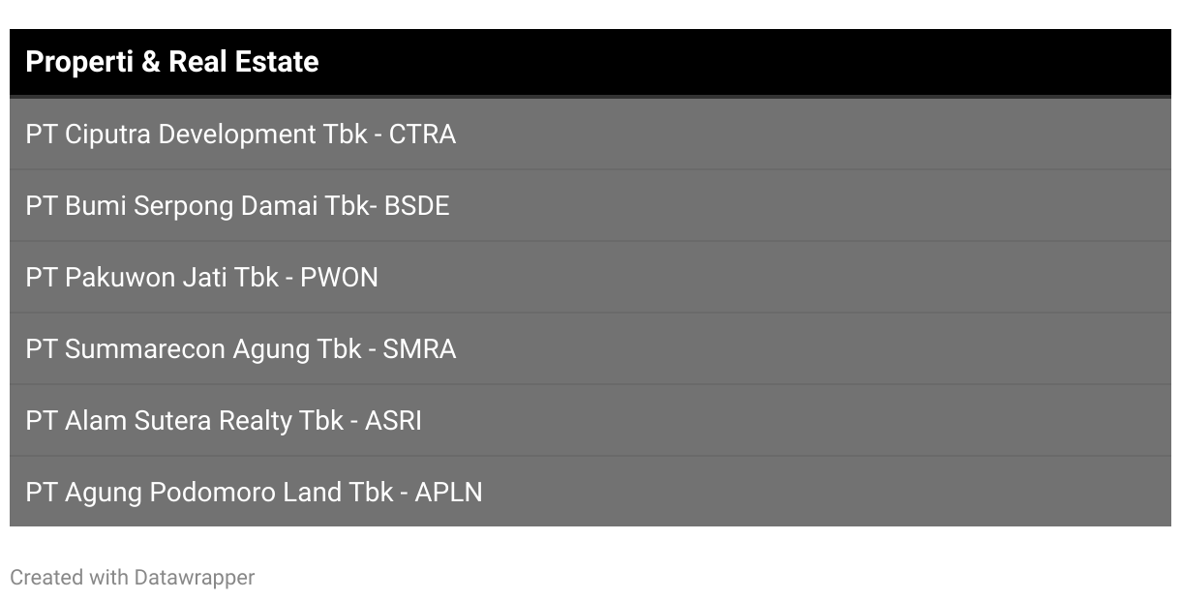This screenshot has width=1181, height=600.
Task: Click the PWON ticker code
Action: click(339, 277)
